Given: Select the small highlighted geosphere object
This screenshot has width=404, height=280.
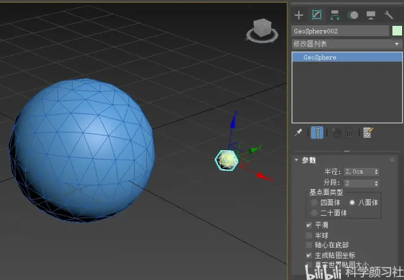Looking at the screenshot, I should click(x=226, y=161).
